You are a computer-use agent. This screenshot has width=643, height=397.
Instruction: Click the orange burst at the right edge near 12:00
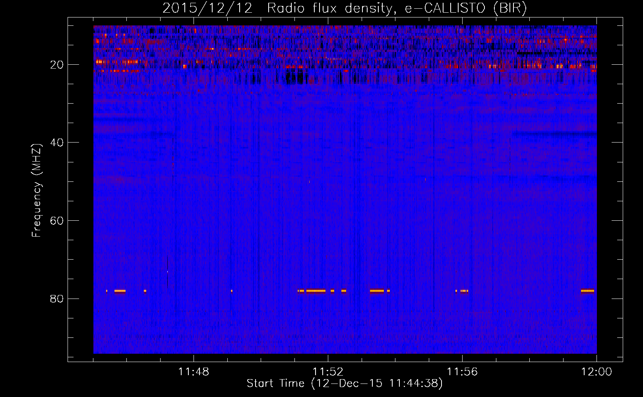pos(587,291)
